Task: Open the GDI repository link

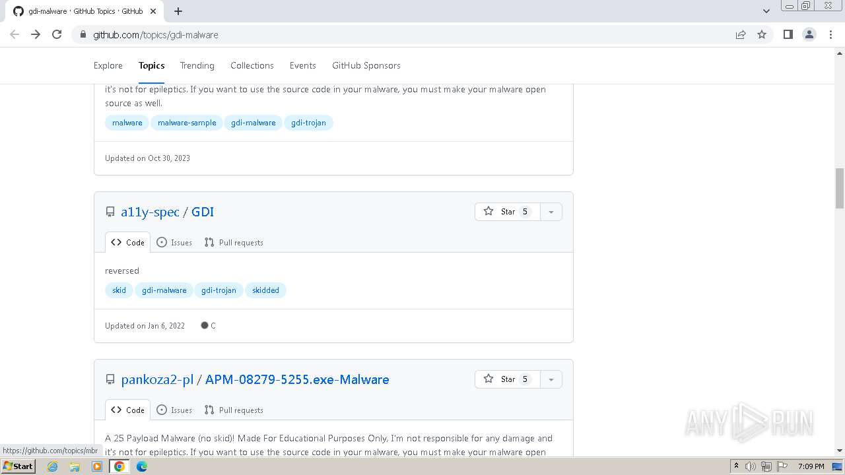Action: 203,212
